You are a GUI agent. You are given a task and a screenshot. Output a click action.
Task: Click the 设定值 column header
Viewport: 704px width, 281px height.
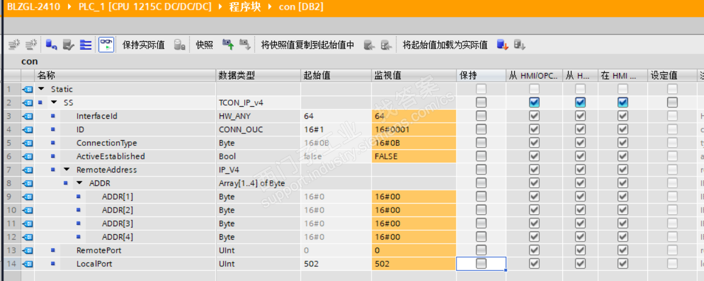tap(672, 76)
